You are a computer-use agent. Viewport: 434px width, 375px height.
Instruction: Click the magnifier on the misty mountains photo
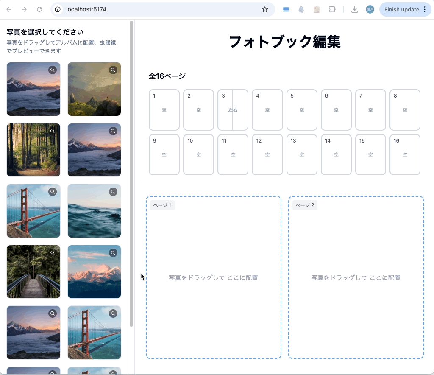(113, 131)
